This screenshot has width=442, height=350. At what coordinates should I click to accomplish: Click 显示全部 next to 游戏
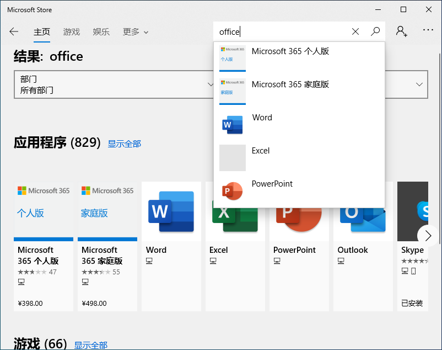[91, 345]
